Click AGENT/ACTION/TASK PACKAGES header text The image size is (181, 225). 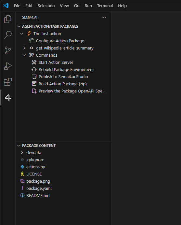50,26
